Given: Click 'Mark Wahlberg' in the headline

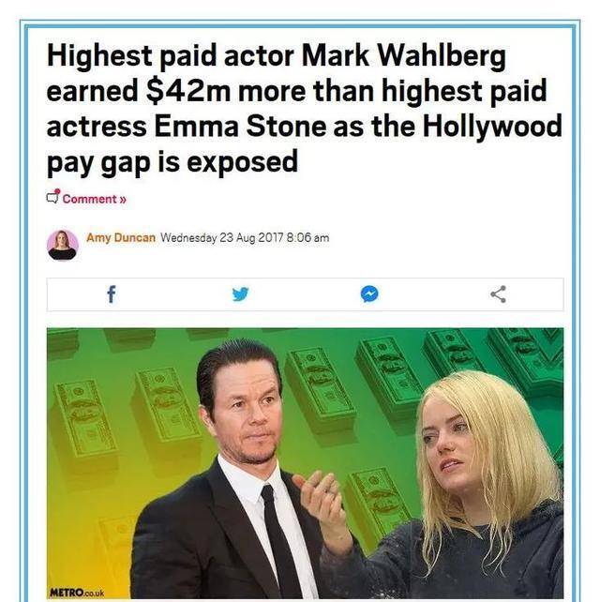Looking at the screenshot, I should click(x=403, y=56).
